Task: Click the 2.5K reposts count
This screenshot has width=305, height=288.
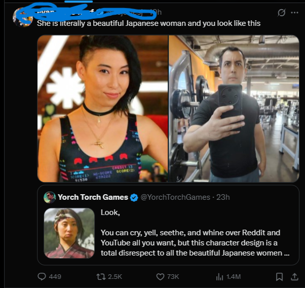Action: click(x=115, y=277)
